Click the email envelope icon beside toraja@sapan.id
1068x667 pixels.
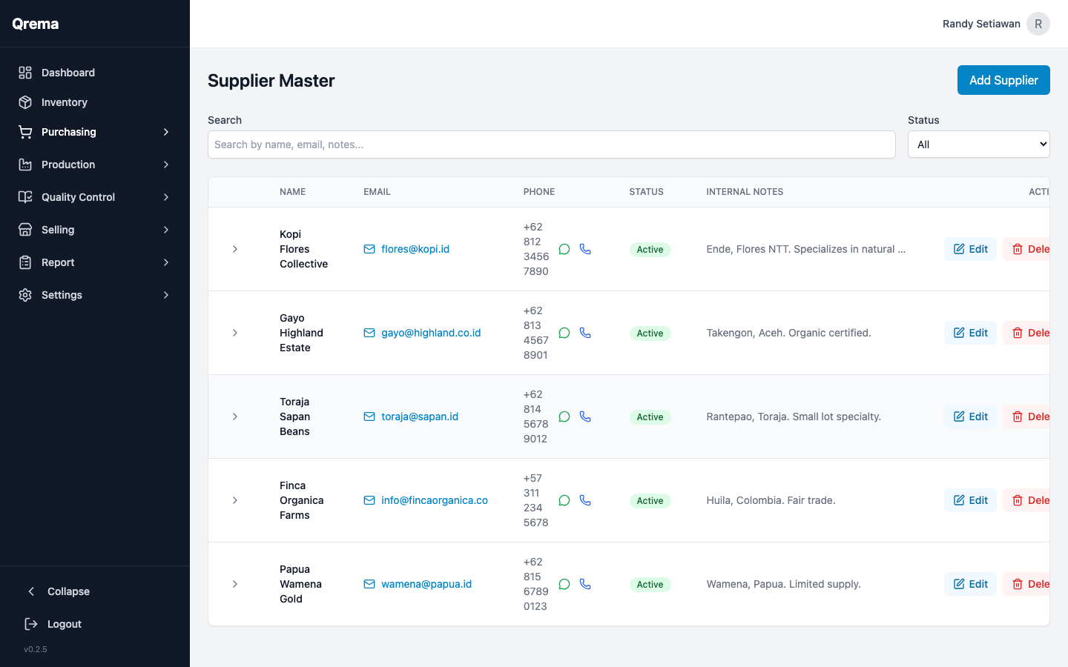(369, 417)
